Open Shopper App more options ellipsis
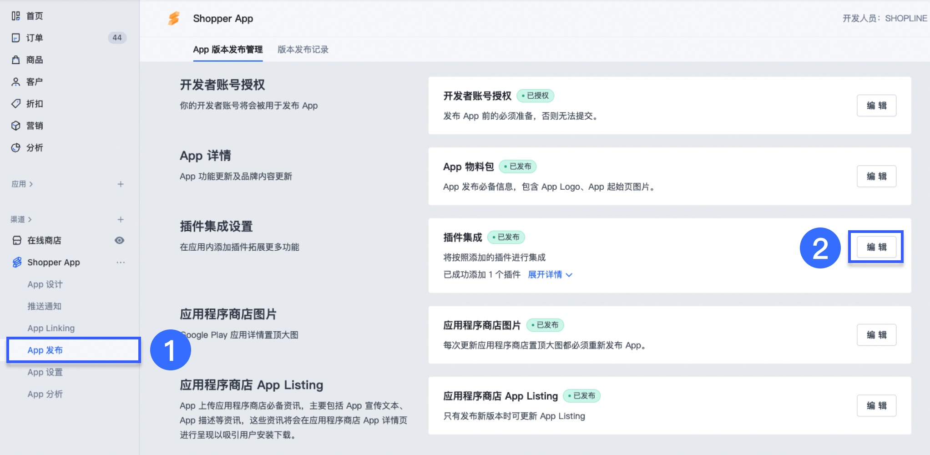Screen dimensions: 930x455 (121, 262)
